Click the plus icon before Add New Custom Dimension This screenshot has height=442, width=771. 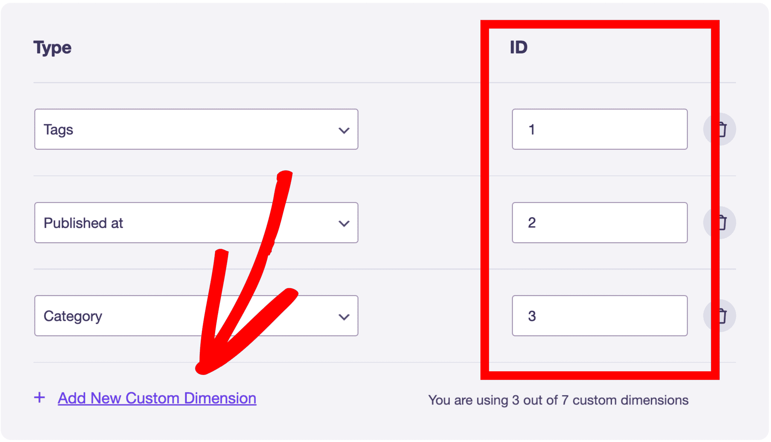[x=40, y=398]
